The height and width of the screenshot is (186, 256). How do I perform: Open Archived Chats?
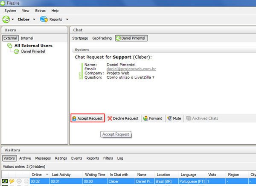tap(202, 118)
